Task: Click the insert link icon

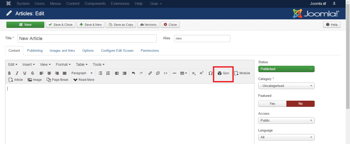Action: tap(150, 73)
